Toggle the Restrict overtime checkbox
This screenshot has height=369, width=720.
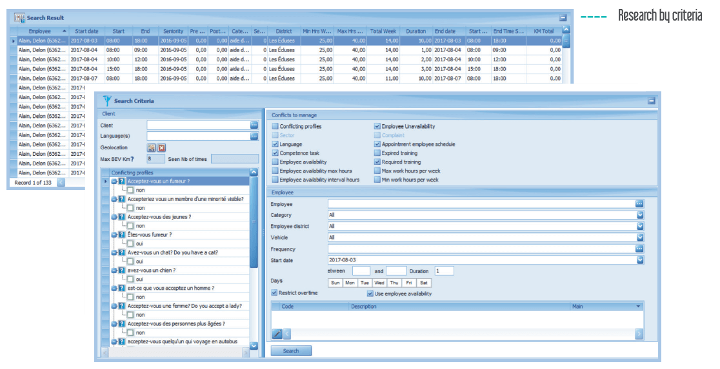(x=274, y=292)
